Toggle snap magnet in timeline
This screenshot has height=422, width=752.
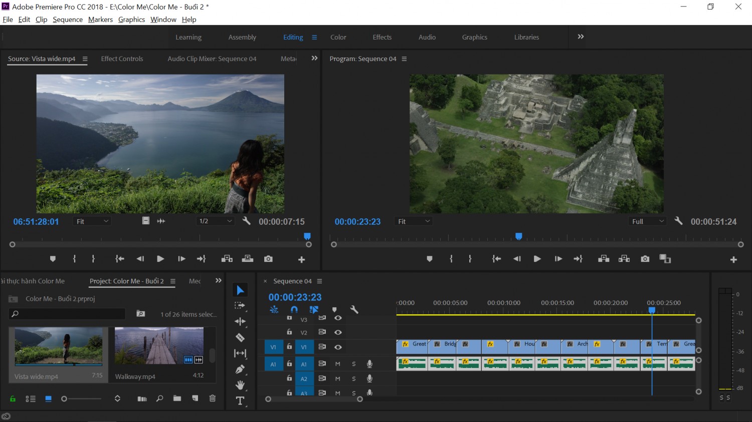[294, 310]
